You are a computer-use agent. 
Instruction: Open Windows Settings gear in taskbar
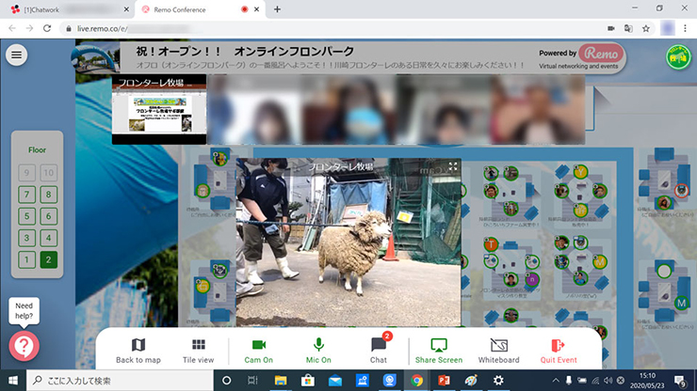pyautogui.click(x=498, y=381)
